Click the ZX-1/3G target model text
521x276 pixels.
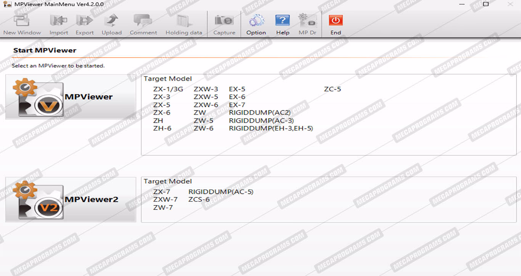pos(168,89)
